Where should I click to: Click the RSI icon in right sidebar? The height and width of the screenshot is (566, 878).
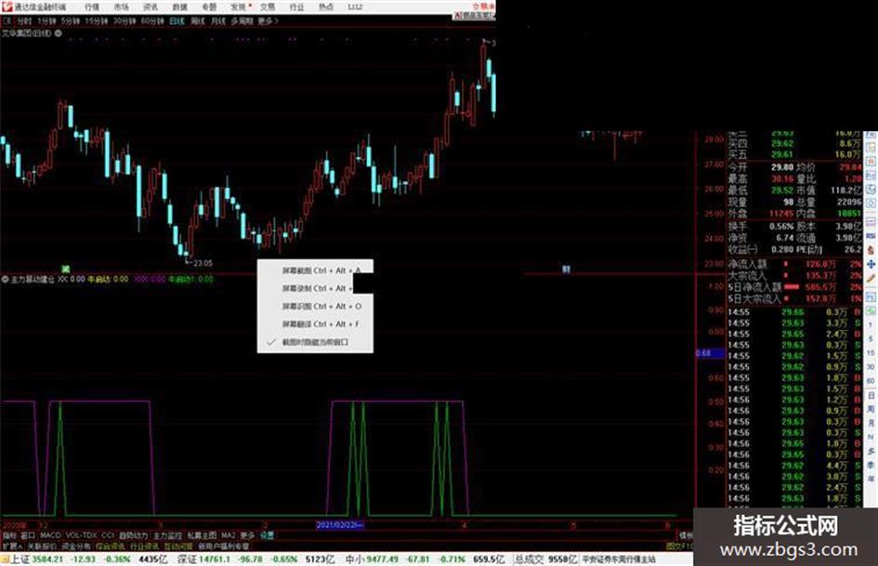pyautogui.click(x=871, y=236)
